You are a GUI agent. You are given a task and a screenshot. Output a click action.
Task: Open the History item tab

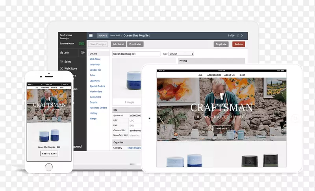[93, 113]
